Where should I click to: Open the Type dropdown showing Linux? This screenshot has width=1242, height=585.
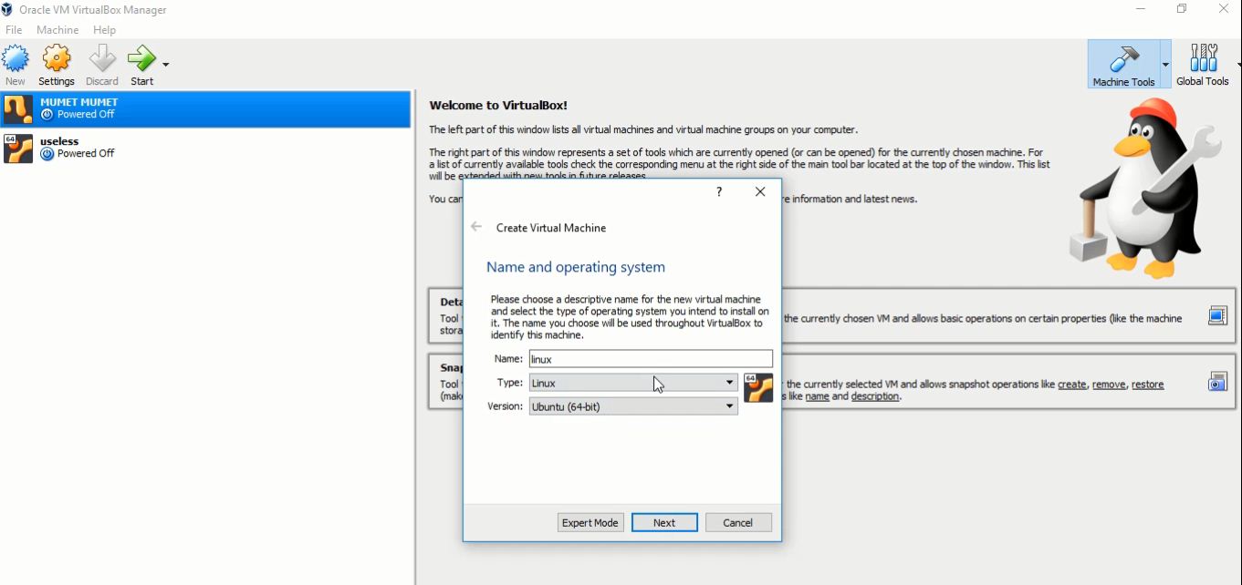(x=632, y=383)
